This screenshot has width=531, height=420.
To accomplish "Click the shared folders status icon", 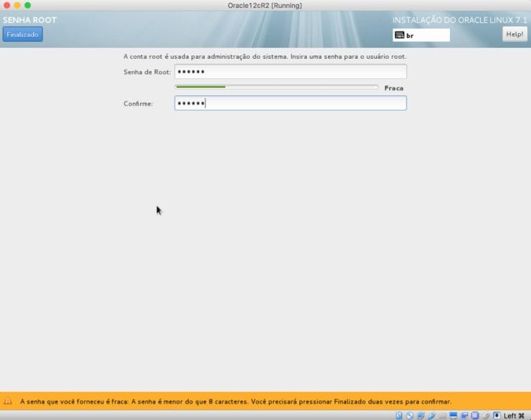I will tap(442, 416).
